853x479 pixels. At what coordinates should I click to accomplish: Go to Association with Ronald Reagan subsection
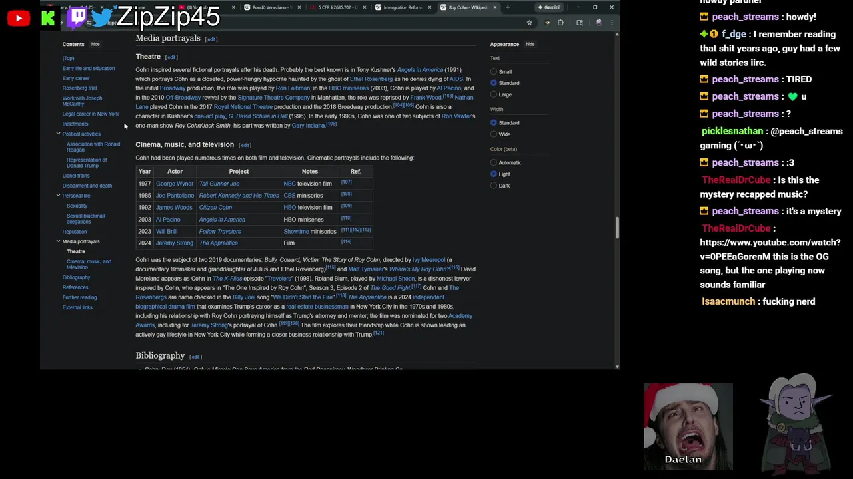point(93,147)
